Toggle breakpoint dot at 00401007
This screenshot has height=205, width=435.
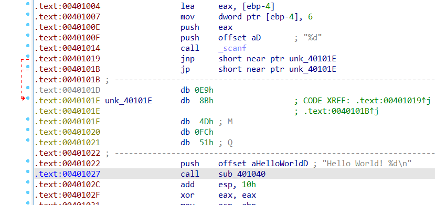point(28,14)
